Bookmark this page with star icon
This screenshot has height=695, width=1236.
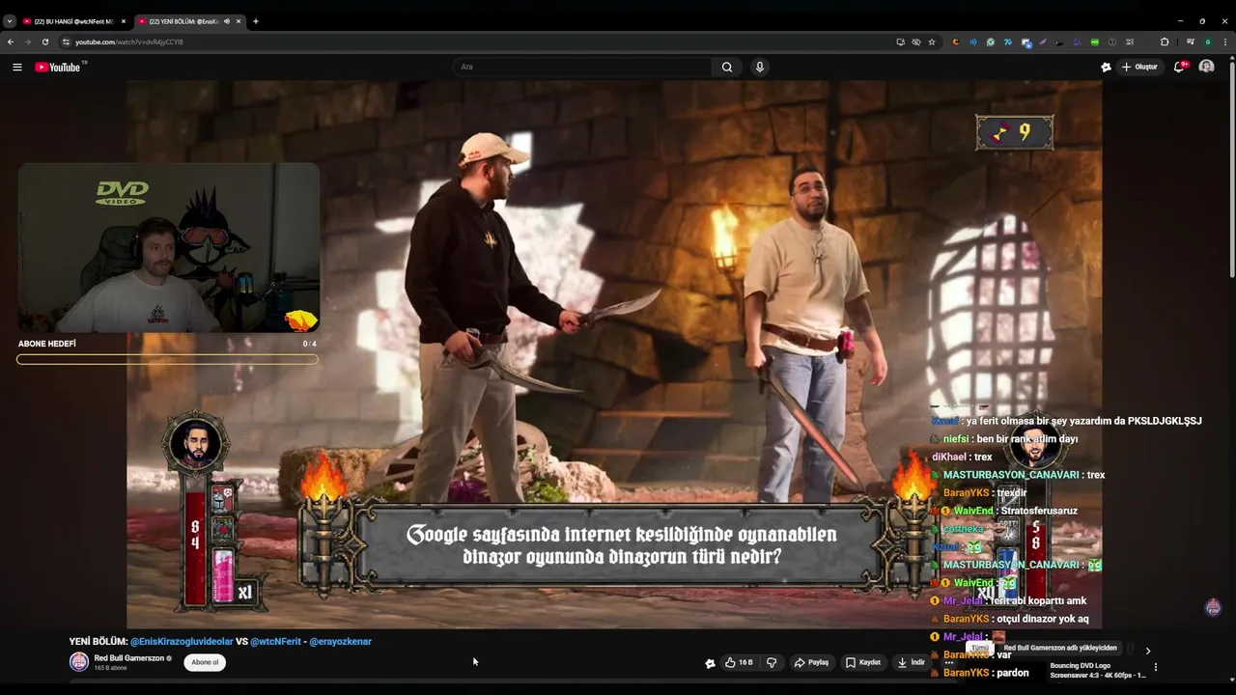[932, 42]
